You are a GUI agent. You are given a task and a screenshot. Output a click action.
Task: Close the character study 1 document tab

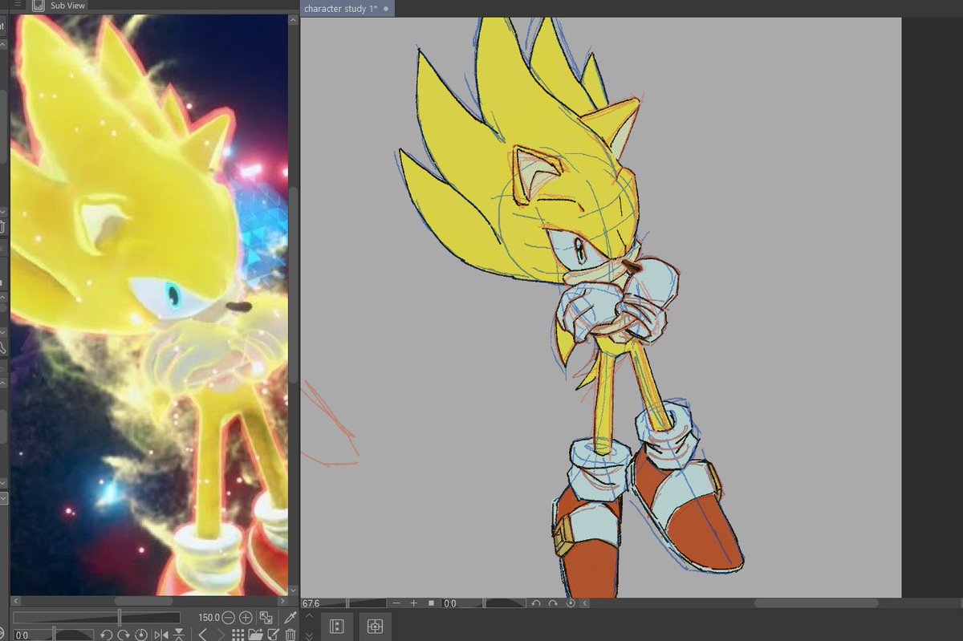click(386, 8)
